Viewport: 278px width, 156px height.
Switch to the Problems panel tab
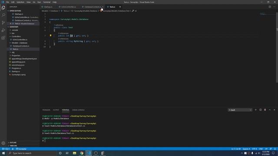click(x=46, y=110)
